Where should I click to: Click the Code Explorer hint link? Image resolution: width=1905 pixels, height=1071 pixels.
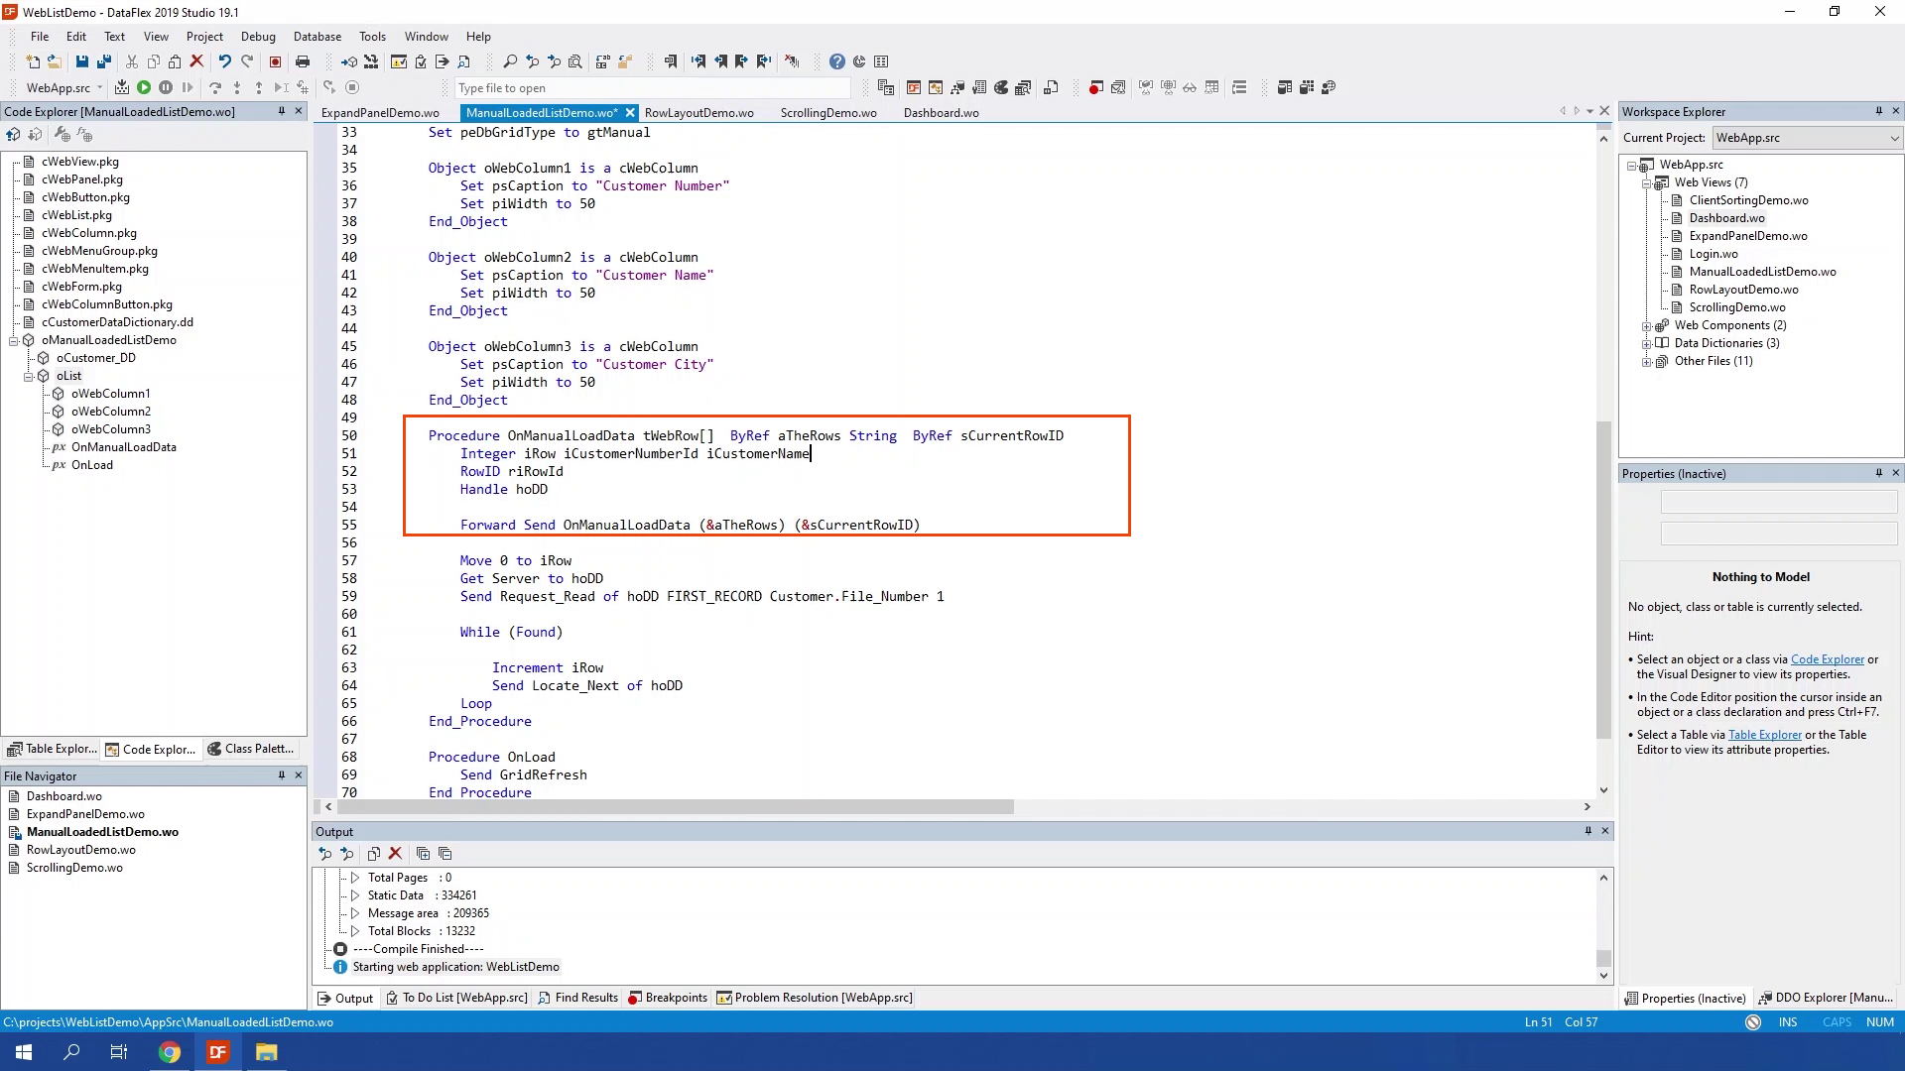tap(1827, 659)
